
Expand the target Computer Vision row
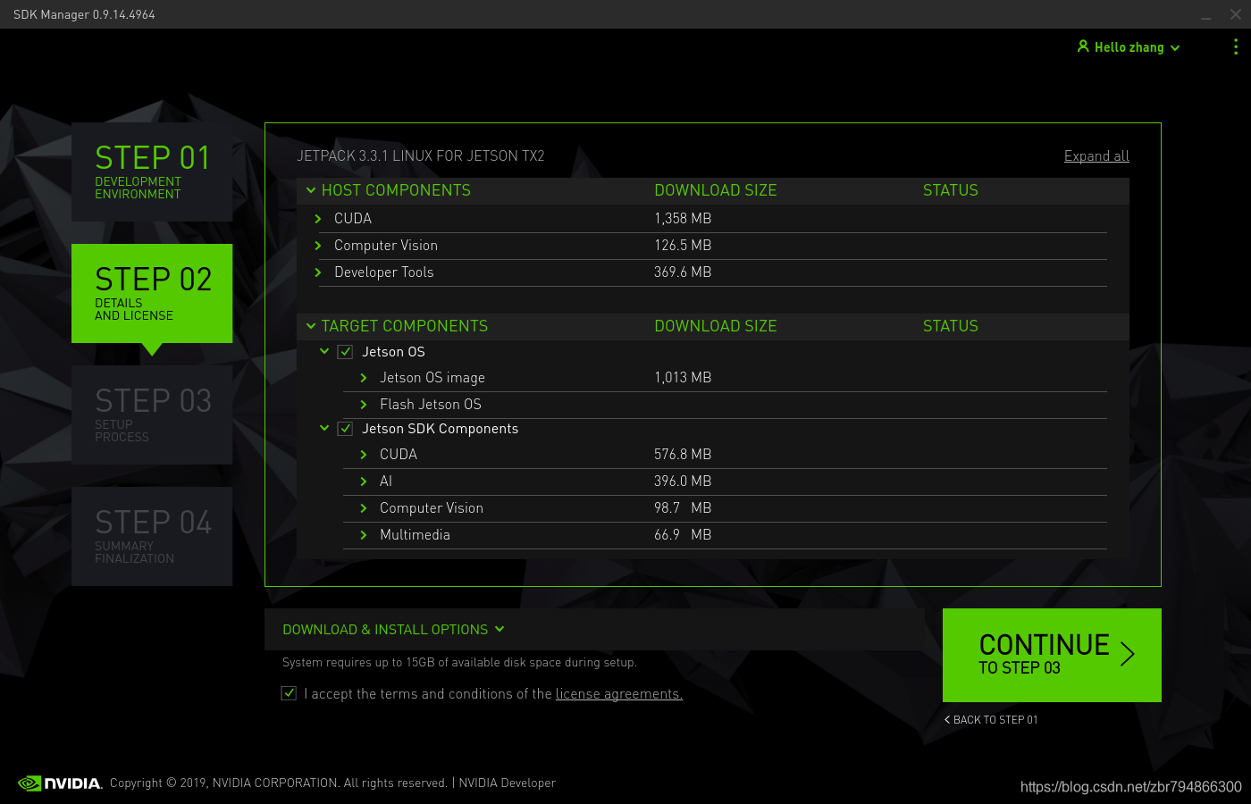364,508
